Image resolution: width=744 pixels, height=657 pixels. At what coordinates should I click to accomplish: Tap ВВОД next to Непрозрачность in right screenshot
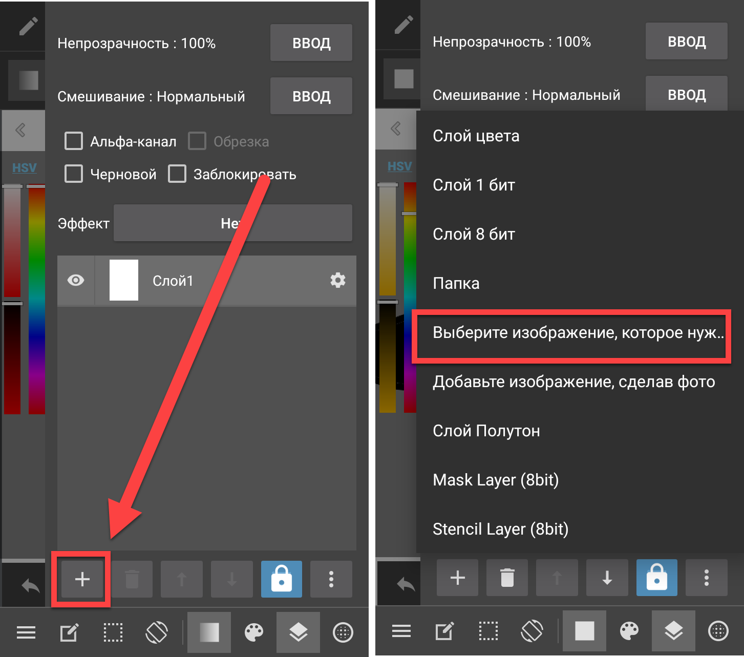(x=687, y=41)
